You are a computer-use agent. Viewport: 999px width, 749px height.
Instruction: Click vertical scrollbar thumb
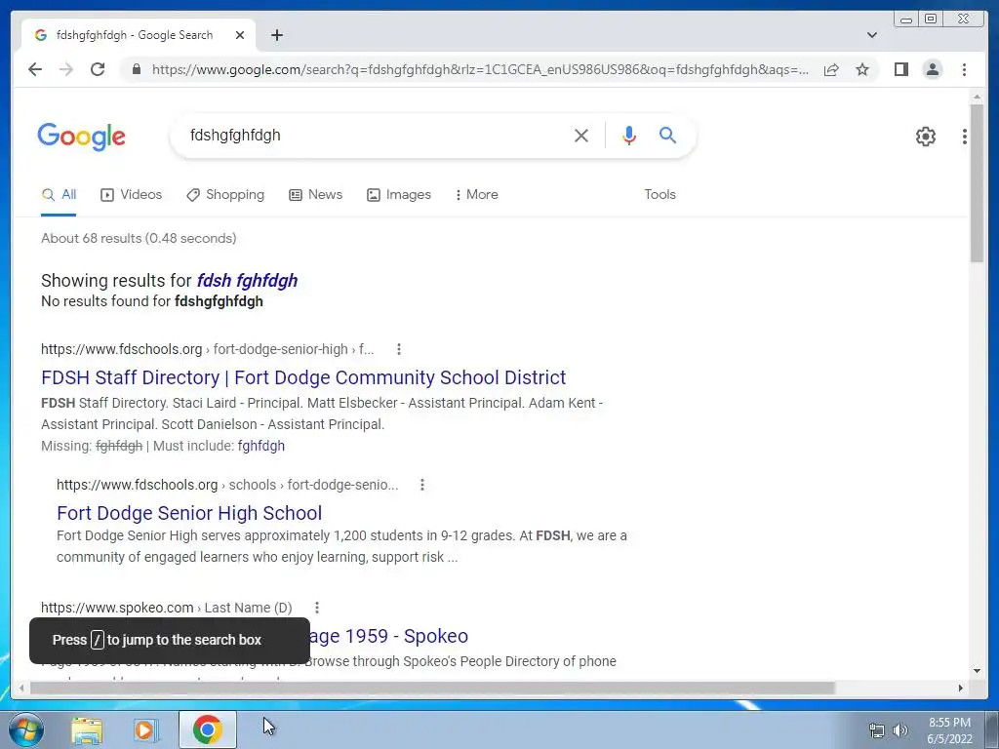click(x=977, y=181)
